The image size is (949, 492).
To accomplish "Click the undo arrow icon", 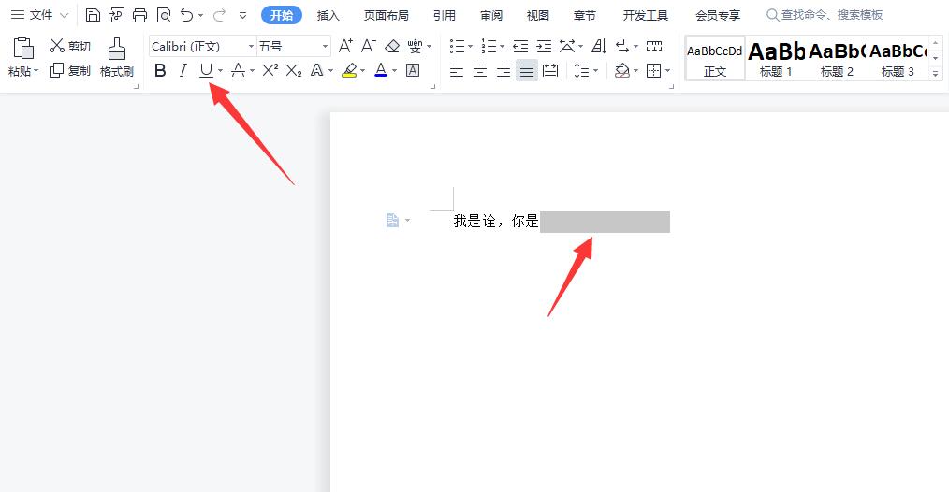I will coord(187,15).
